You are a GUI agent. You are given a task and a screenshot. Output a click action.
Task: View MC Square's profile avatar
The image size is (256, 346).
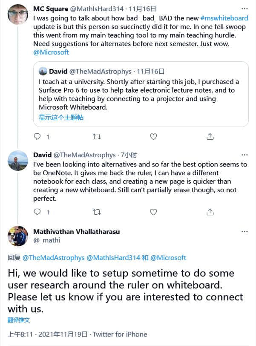[18, 14]
